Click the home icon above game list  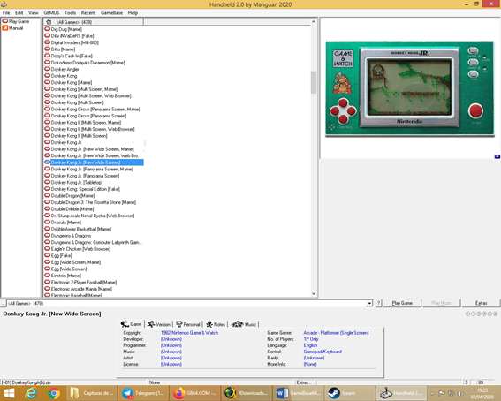[x=49, y=22]
